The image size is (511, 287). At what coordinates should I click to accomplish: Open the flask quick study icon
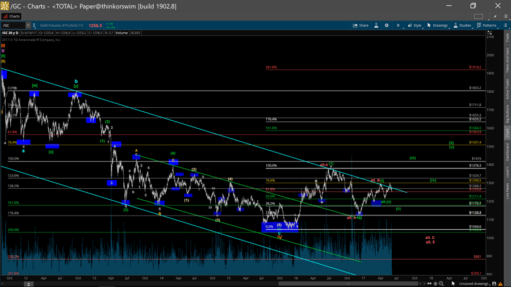click(376, 26)
